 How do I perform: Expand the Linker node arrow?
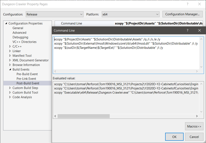pos(10,51)
